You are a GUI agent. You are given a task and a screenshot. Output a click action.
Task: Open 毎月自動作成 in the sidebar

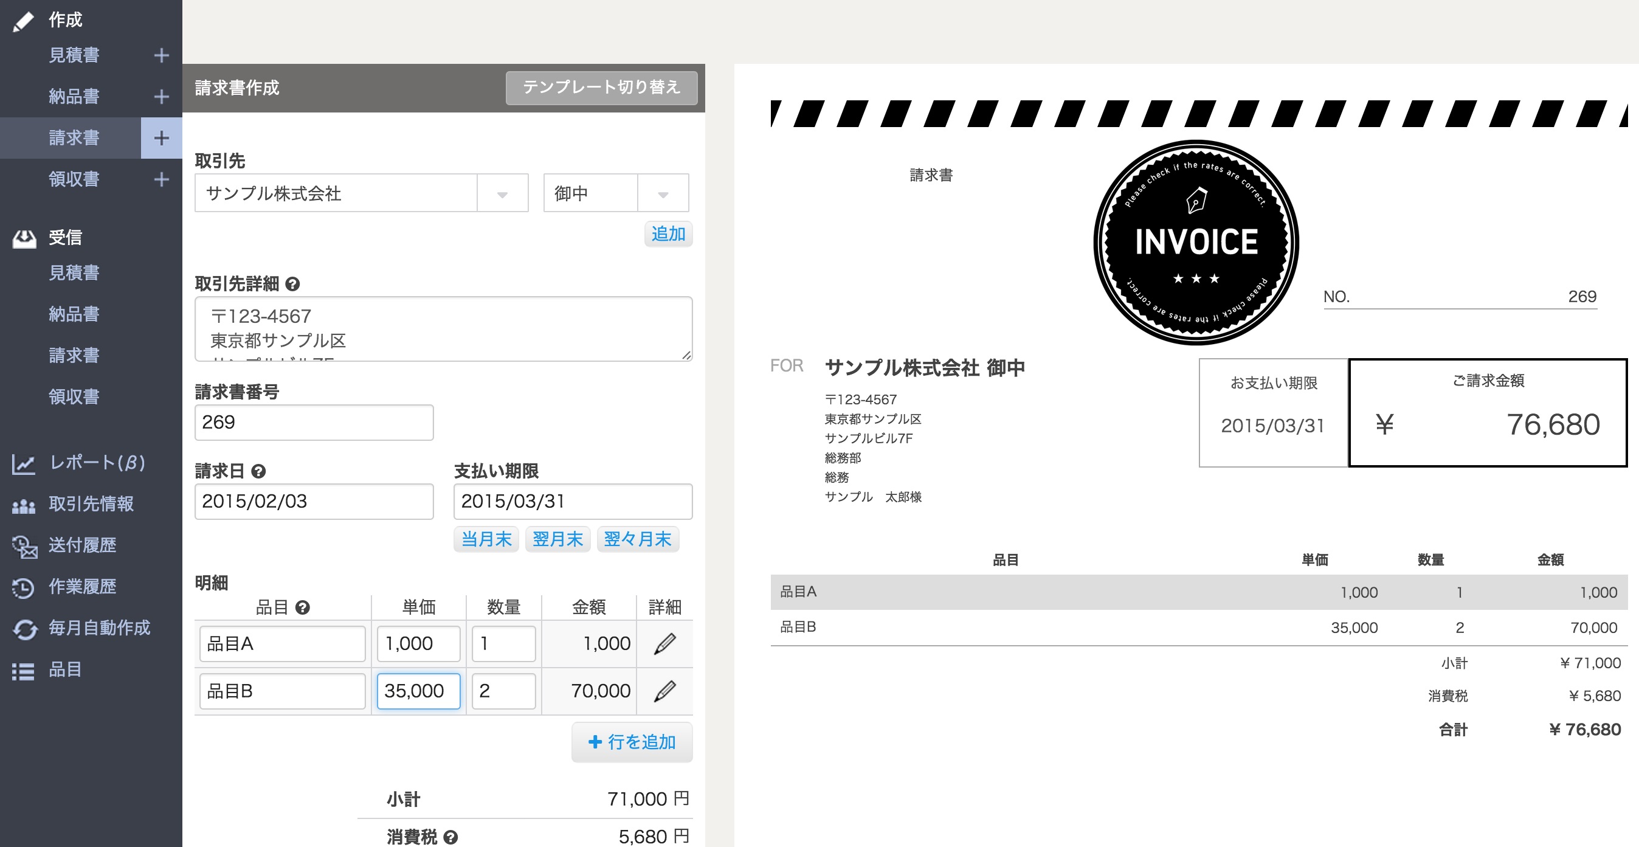99,628
